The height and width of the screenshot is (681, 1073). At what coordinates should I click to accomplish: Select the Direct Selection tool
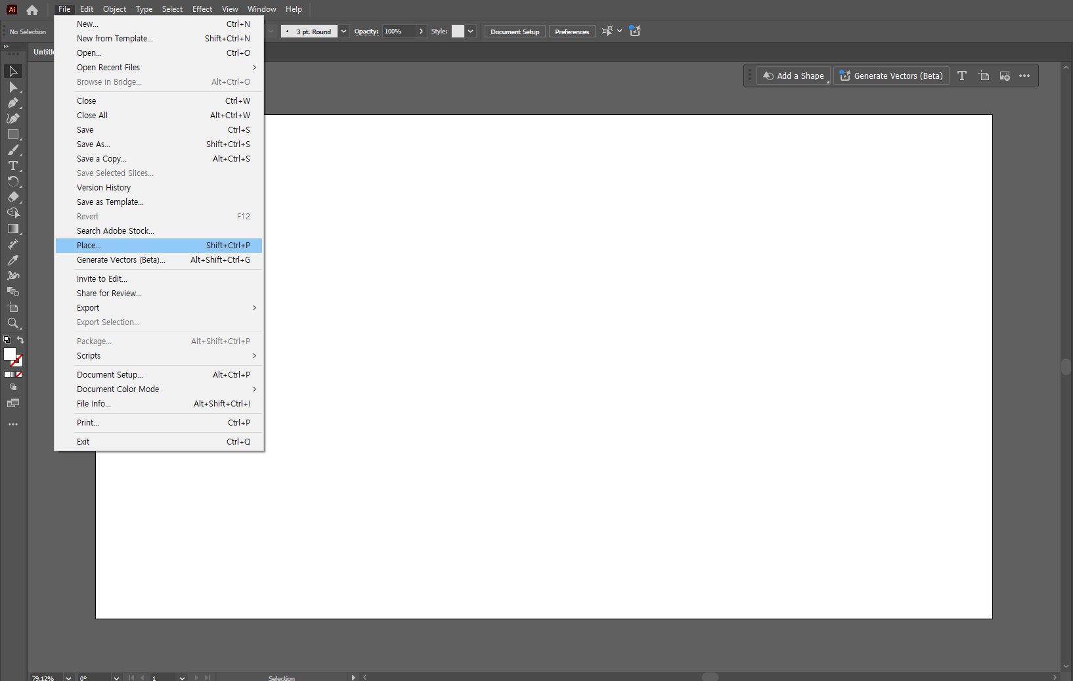(13, 87)
